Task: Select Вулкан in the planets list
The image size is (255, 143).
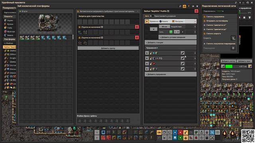Action: [10, 24]
